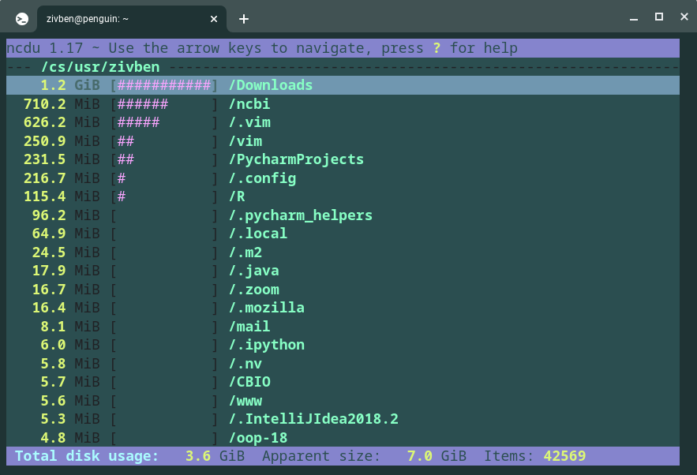Click the Total disk usage status text
The image size is (697, 475).
(87, 456)
